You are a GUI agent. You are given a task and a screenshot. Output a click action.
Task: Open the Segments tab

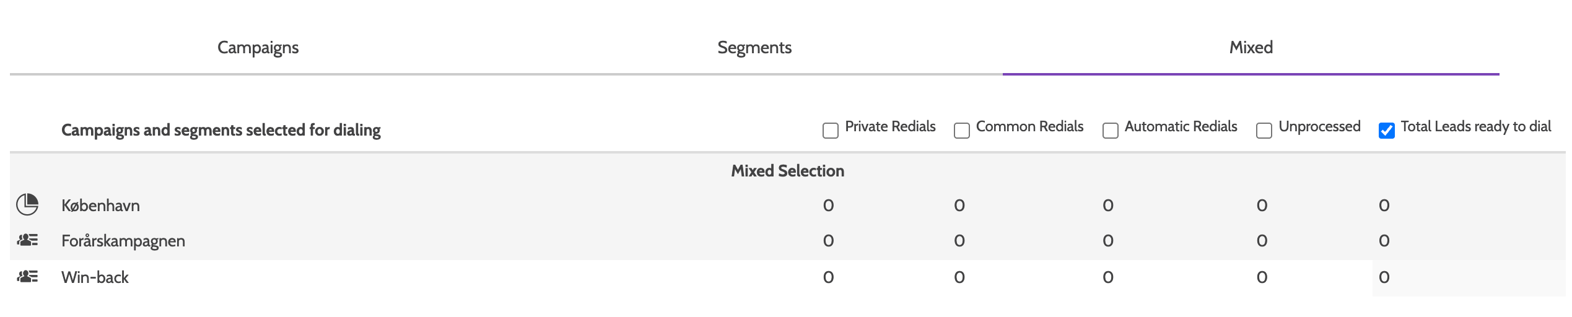tap(754, 48)
